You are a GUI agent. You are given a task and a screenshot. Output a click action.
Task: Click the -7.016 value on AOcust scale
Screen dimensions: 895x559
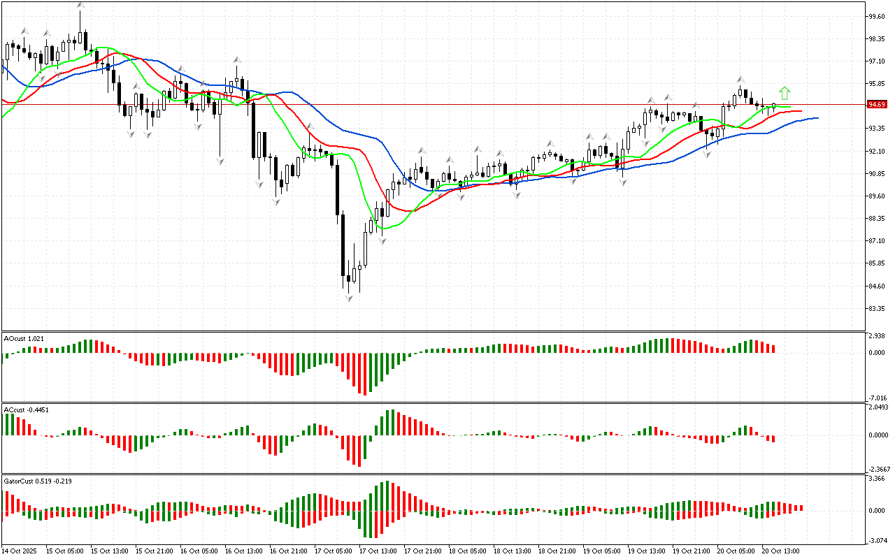pyautogui.click(x=877, y=397)
